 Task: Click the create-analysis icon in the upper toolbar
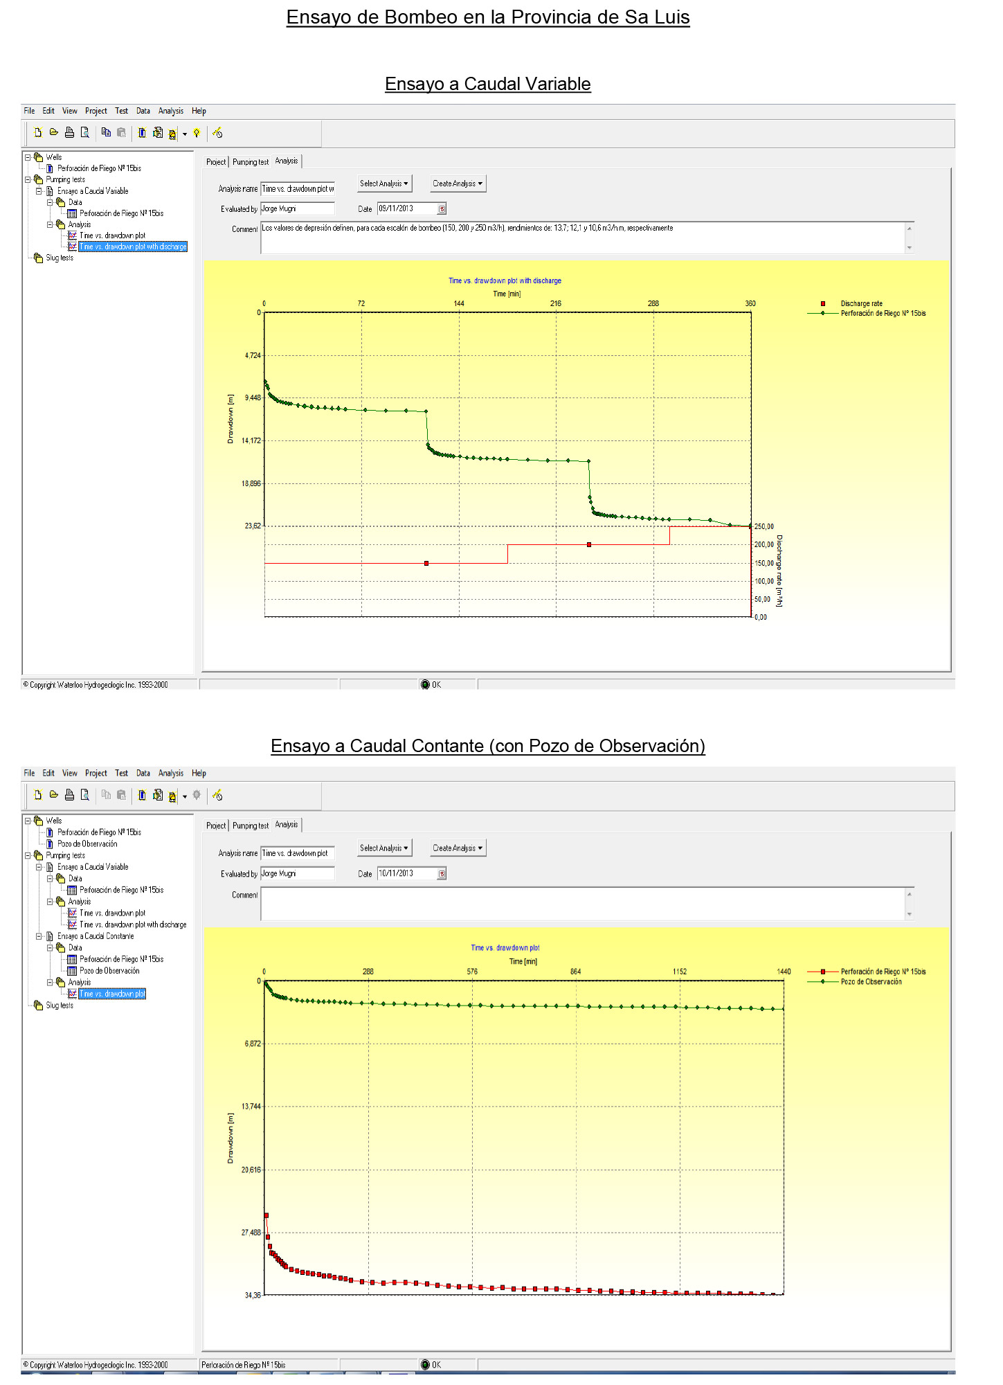coord(172,134)
